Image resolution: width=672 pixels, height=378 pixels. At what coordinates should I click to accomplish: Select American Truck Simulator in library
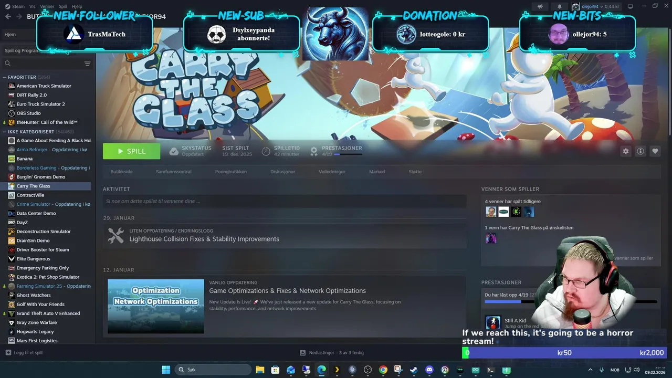(44, 86)
